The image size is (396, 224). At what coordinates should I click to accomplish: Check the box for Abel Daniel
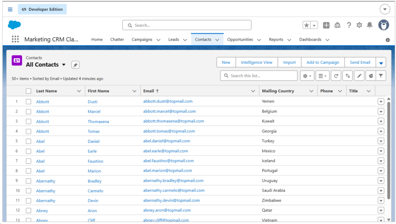(29, 141)
